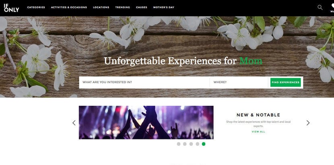Open the search magnifier icon
This screenshot has height=165, width=334.
tap(320, 8)
